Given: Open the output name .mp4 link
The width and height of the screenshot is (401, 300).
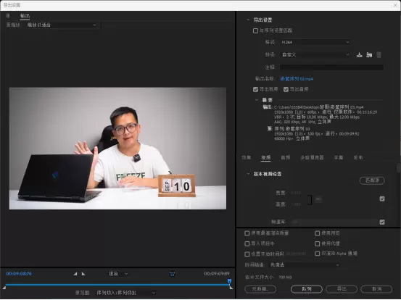Looking at the screenshot, I should [297, 79].
